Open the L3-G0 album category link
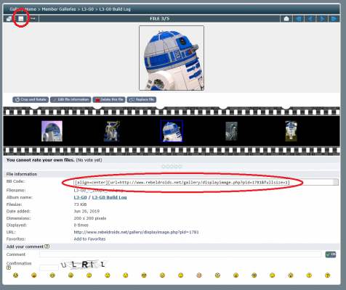 click(x=80, y=197)
